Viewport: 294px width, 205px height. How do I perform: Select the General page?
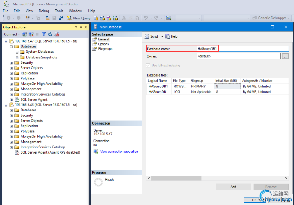(103, 39)
